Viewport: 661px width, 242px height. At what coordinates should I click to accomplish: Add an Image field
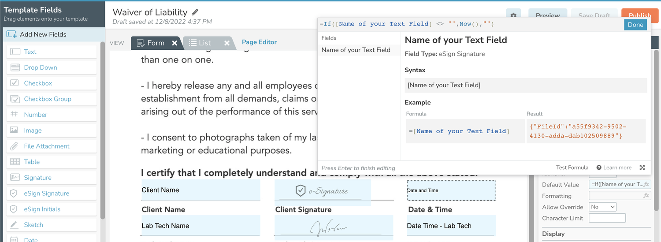tap(52, 130)
